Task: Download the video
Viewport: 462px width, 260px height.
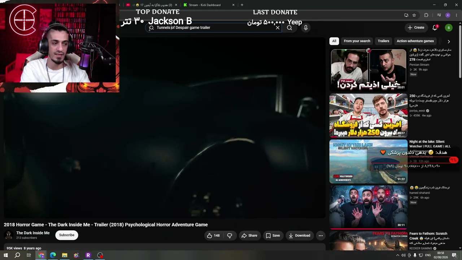Action: click(x=299, y=235)
